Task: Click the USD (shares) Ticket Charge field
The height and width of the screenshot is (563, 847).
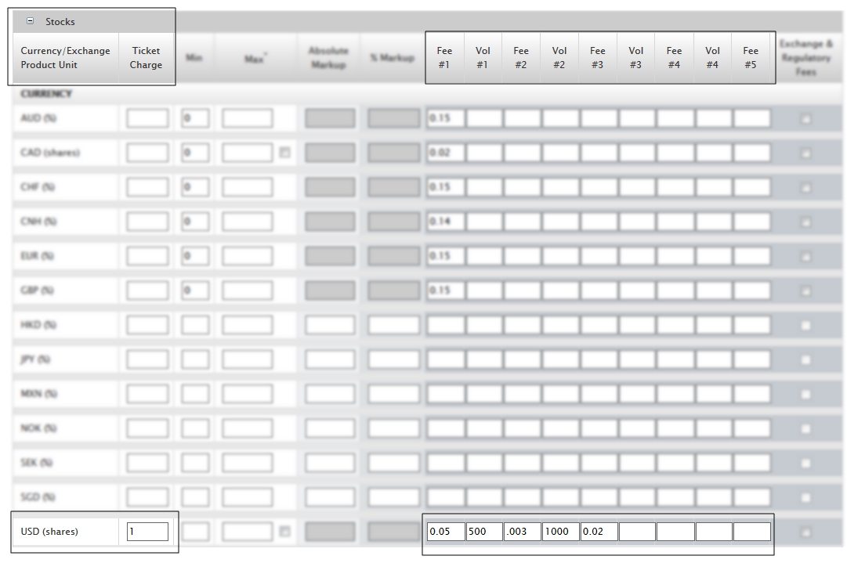Action: point(147,532)
